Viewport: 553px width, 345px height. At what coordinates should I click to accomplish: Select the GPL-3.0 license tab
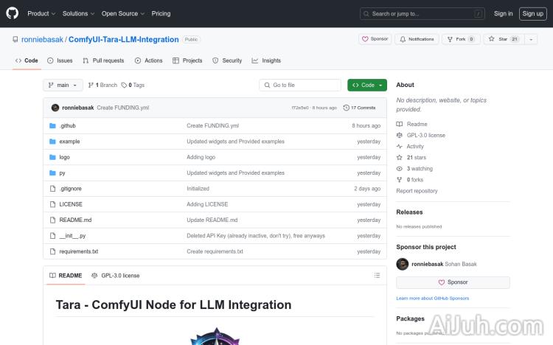point(116,275)
